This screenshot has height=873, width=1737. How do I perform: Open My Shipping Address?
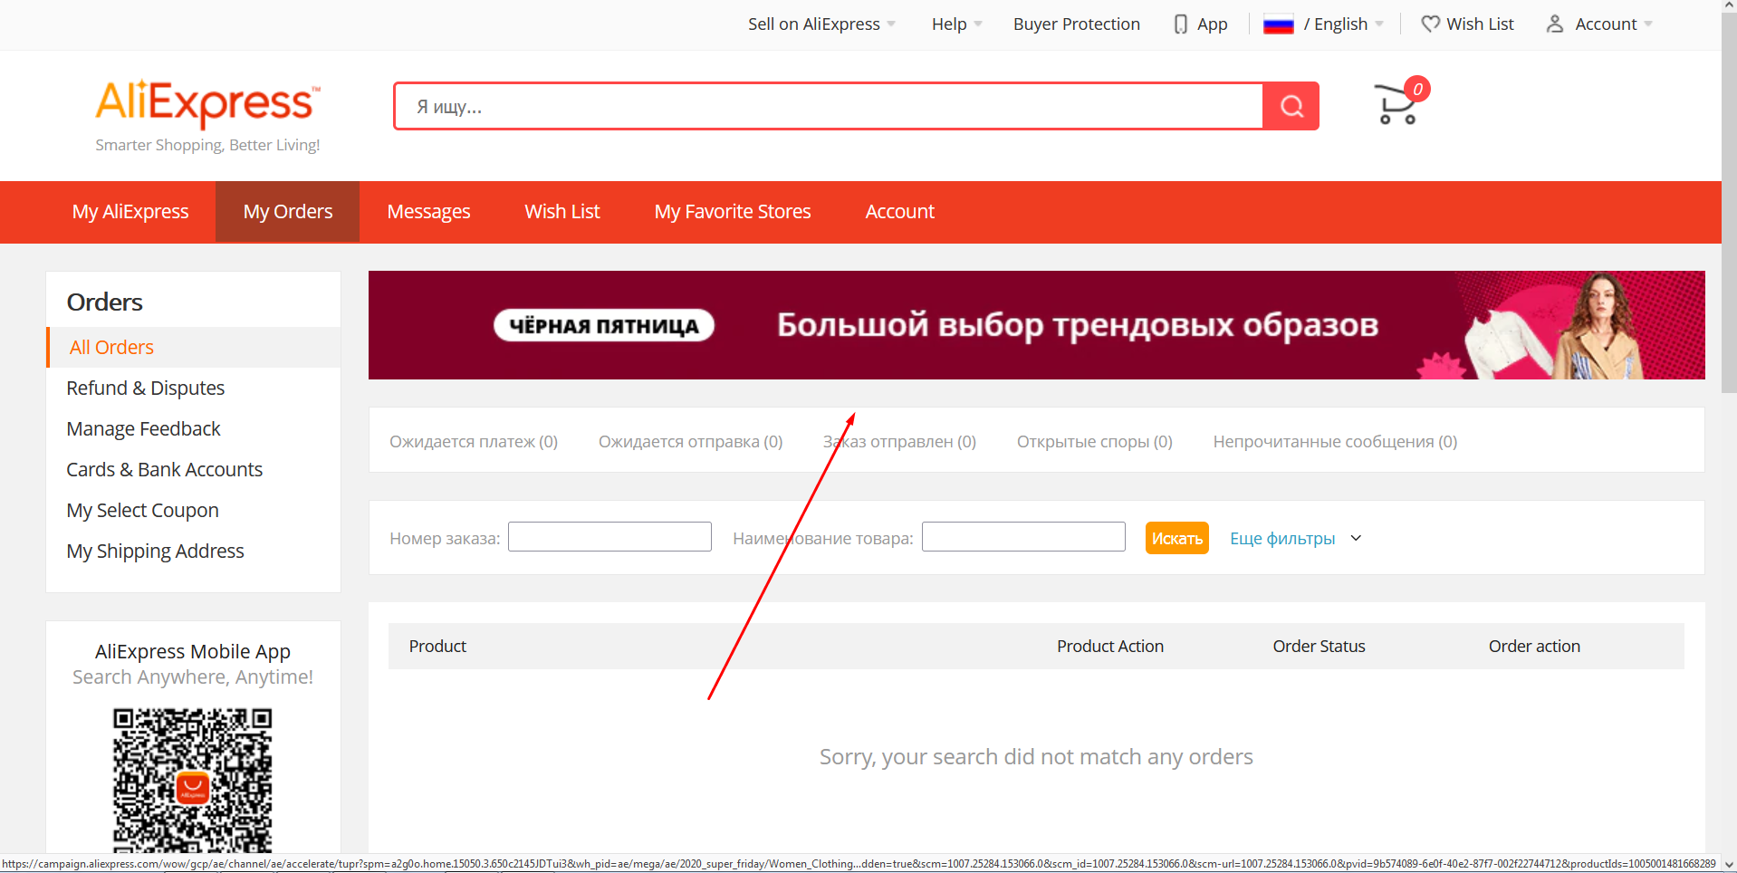coord(155,552)
